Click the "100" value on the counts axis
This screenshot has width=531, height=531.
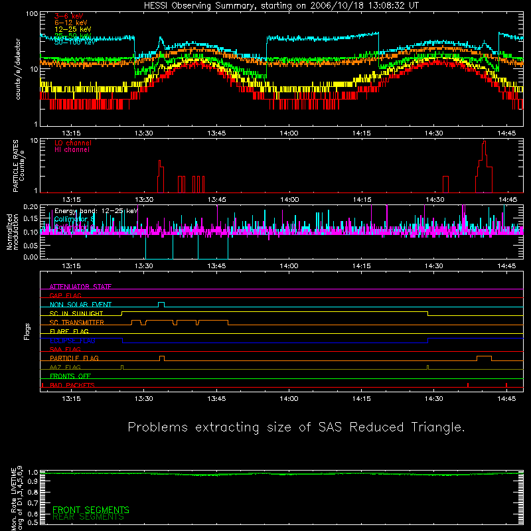click(x=32, y=14)
